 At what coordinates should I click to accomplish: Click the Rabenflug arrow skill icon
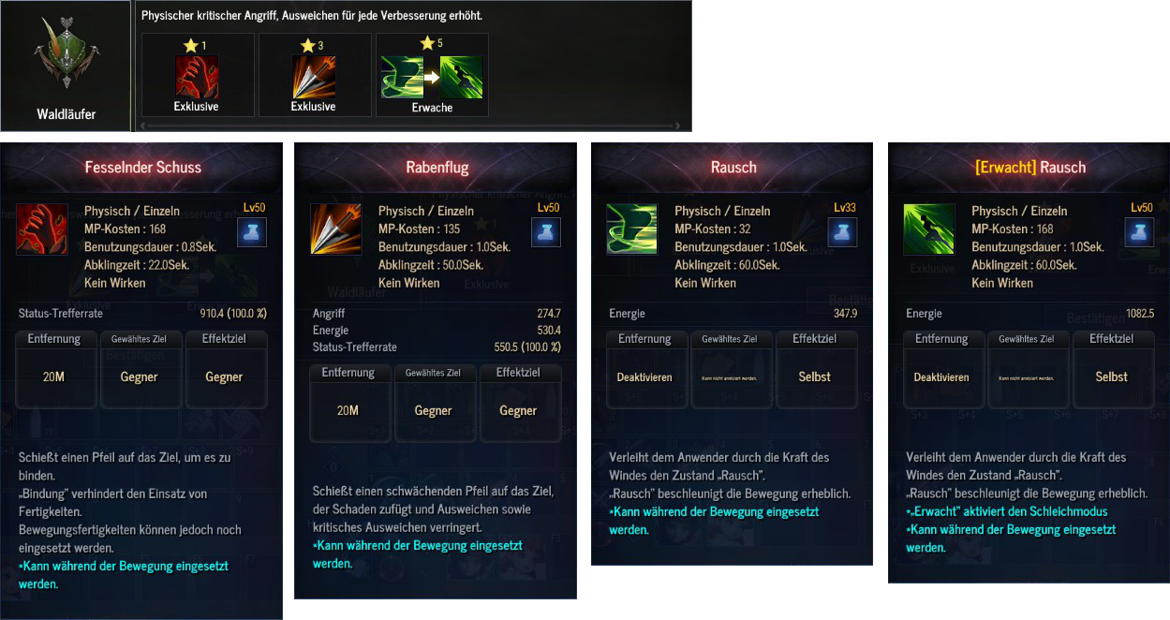(335, 229)
